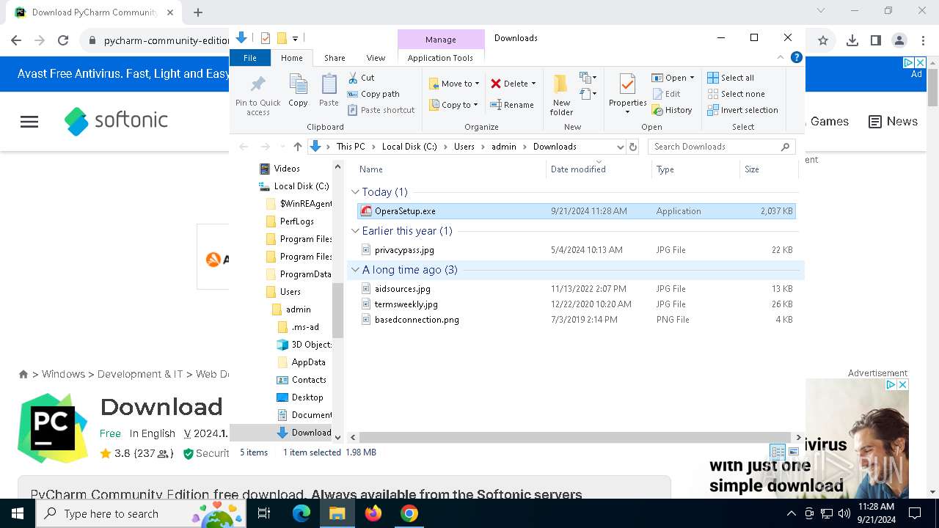Expand the Open button dropdown arrow
This screenshot has width=939, height=528.
click(x=692, y=78)
